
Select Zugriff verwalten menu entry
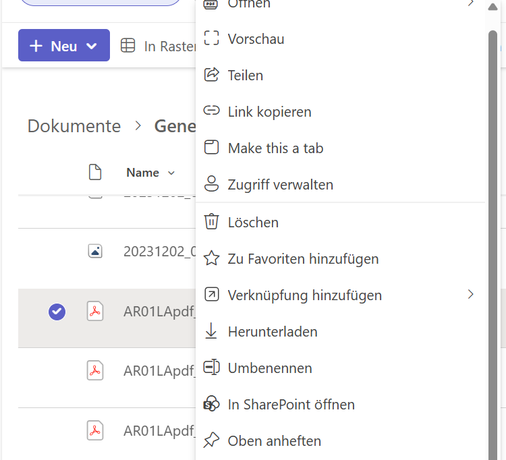280,185
